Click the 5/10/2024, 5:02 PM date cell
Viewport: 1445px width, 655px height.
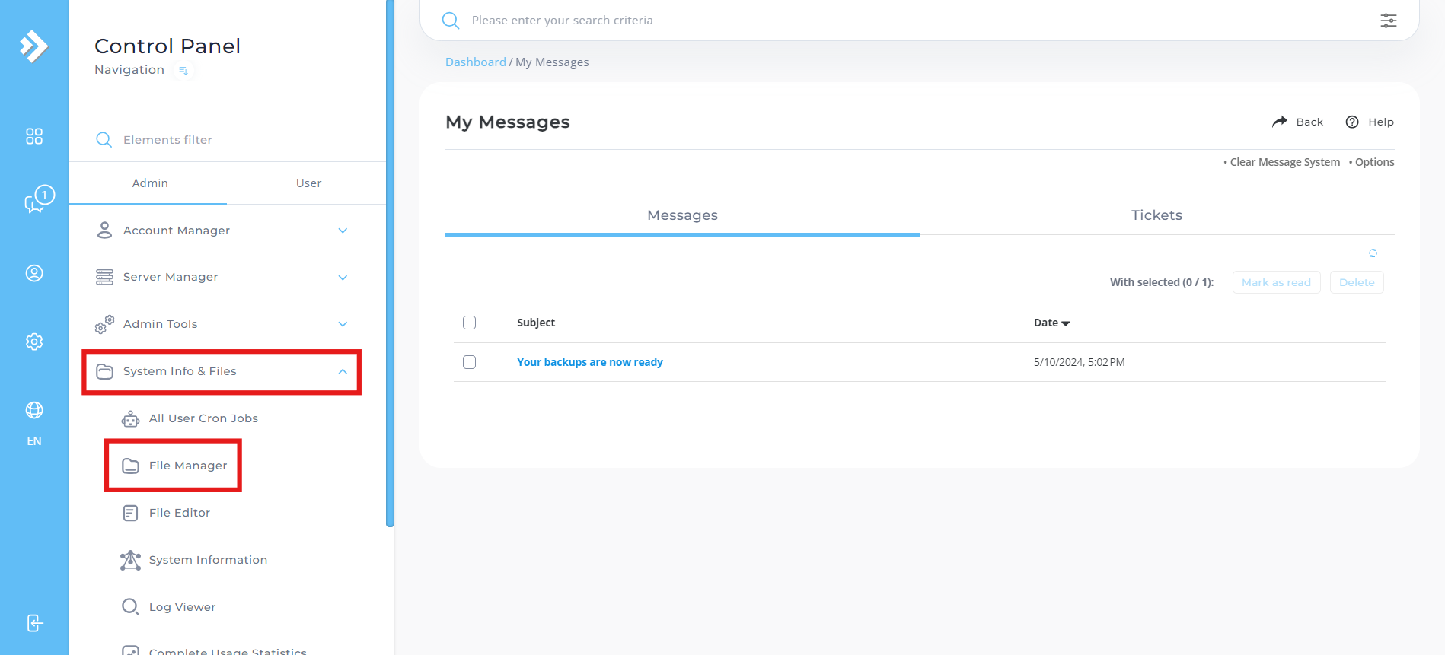[x=1079, y=362]
